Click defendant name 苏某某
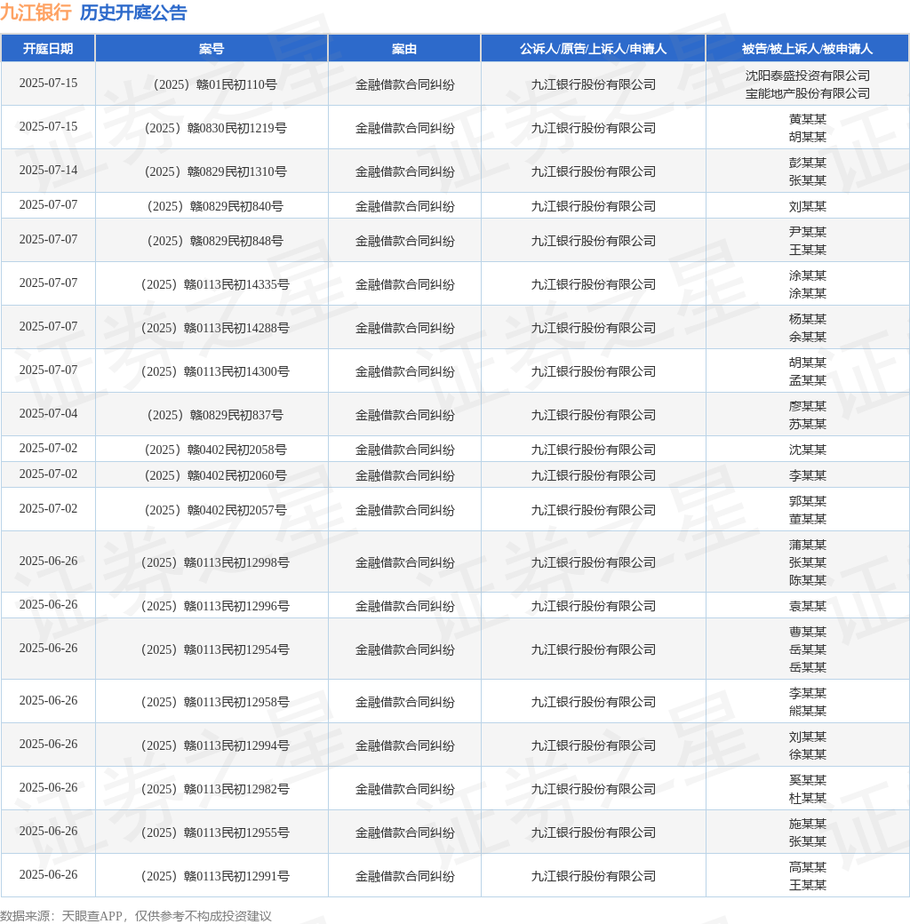 (x=808, y=424)
